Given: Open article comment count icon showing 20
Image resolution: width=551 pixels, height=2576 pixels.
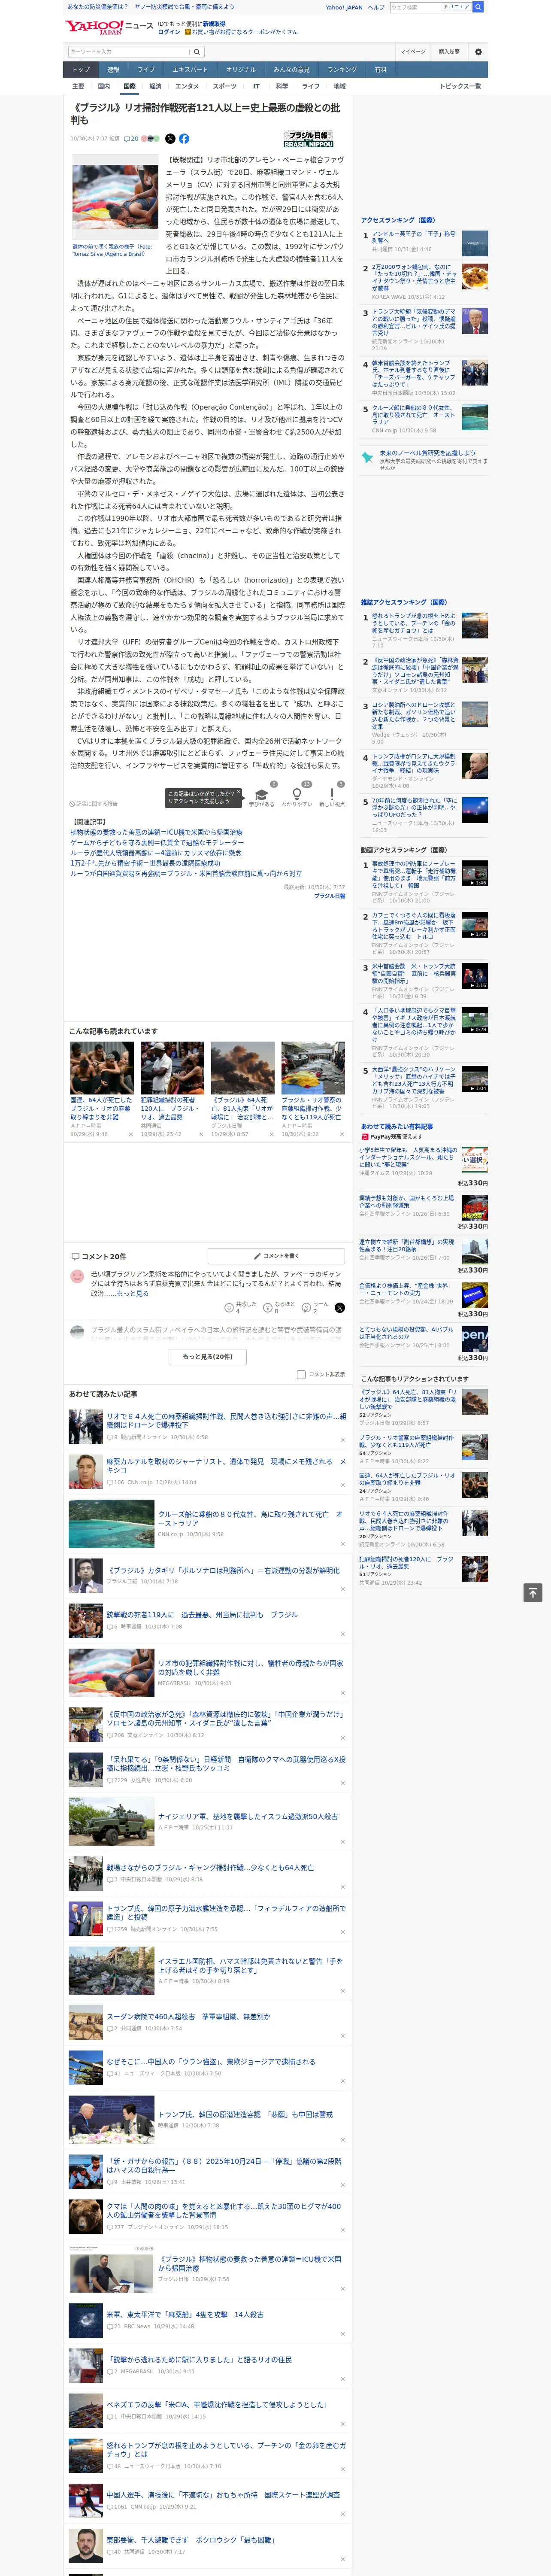Looking at the screenshot, I should click(131, 139).
